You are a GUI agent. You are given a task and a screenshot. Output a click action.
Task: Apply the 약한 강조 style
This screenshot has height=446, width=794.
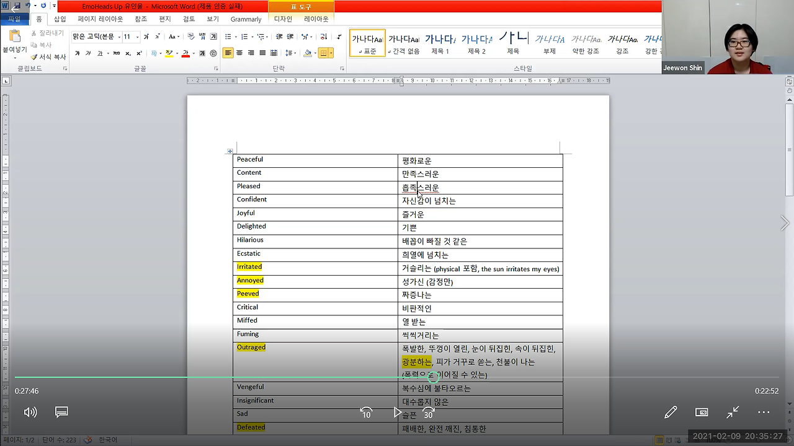pos(586,43)
